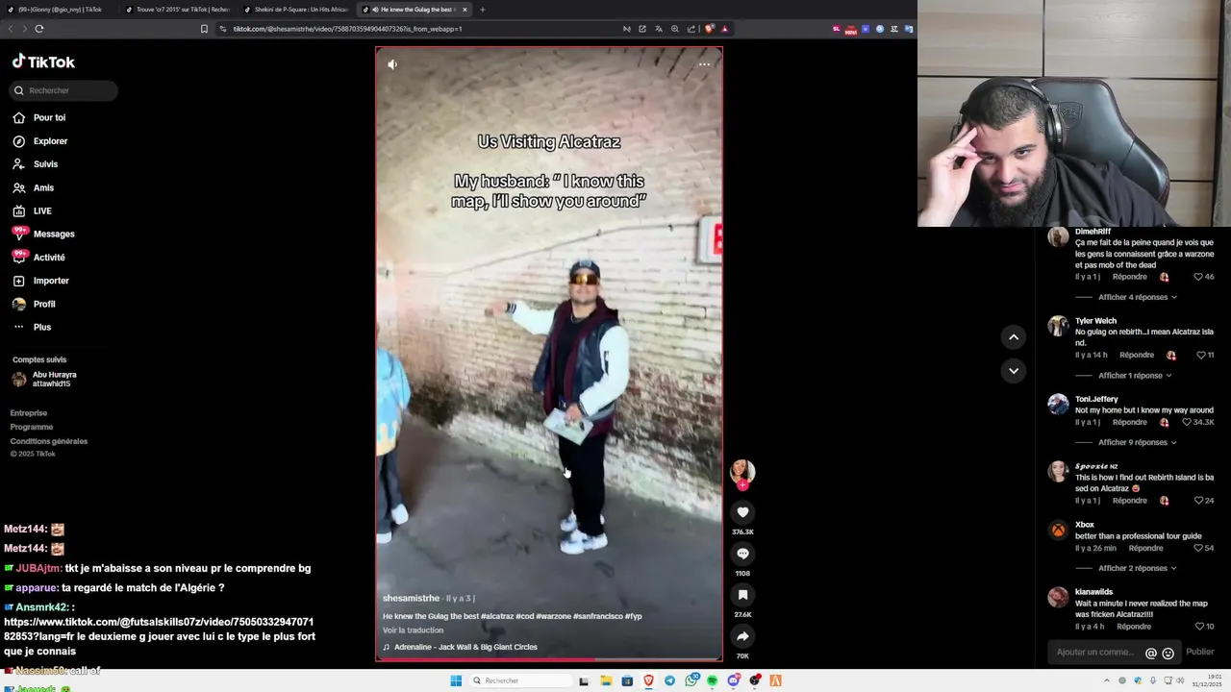This screenshot has width=1231, height=692.
Task: Close the 'He knew the Gulag' tab
Action: click(x=465, y=10)
